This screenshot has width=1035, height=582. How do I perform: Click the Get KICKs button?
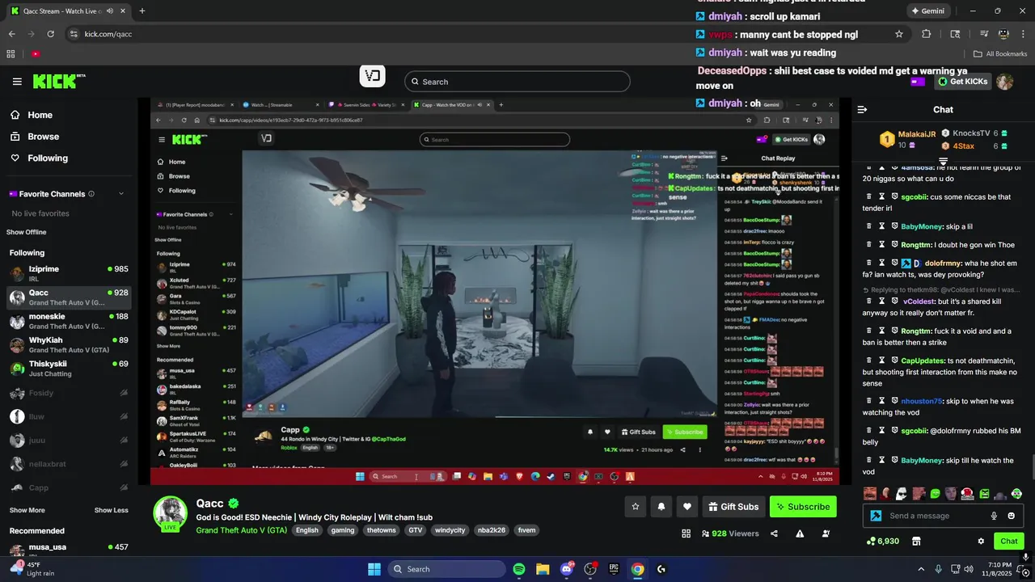click(963, 82)
